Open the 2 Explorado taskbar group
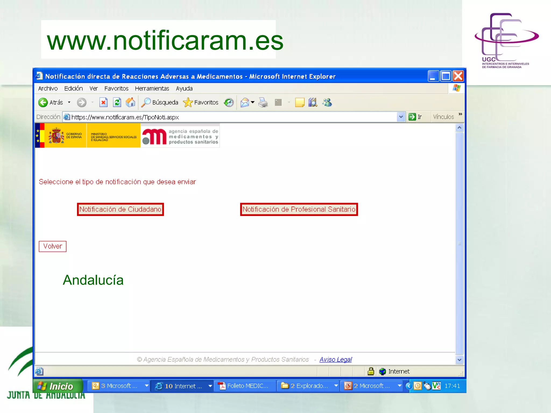The width and height of the screenshot is (551, 413). click(308, 386)
